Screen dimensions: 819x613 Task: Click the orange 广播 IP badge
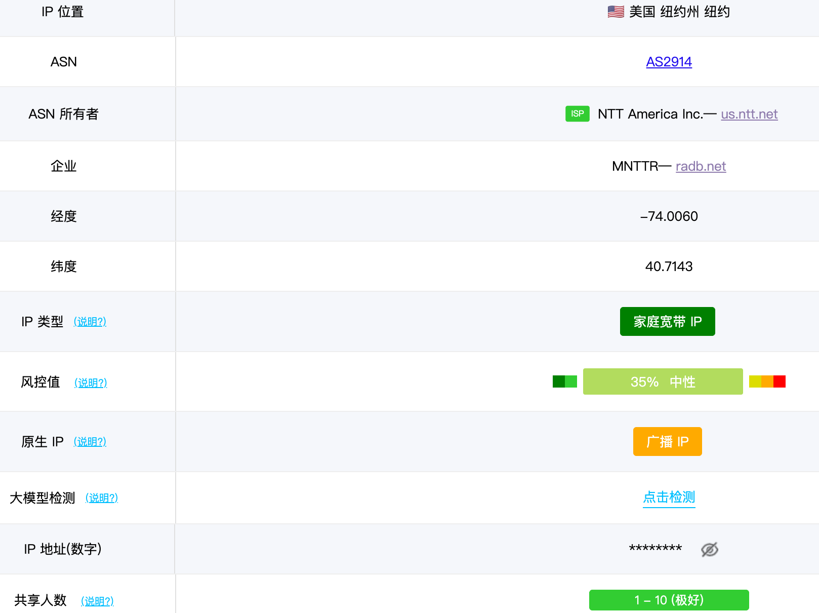[x=667, y=442]
